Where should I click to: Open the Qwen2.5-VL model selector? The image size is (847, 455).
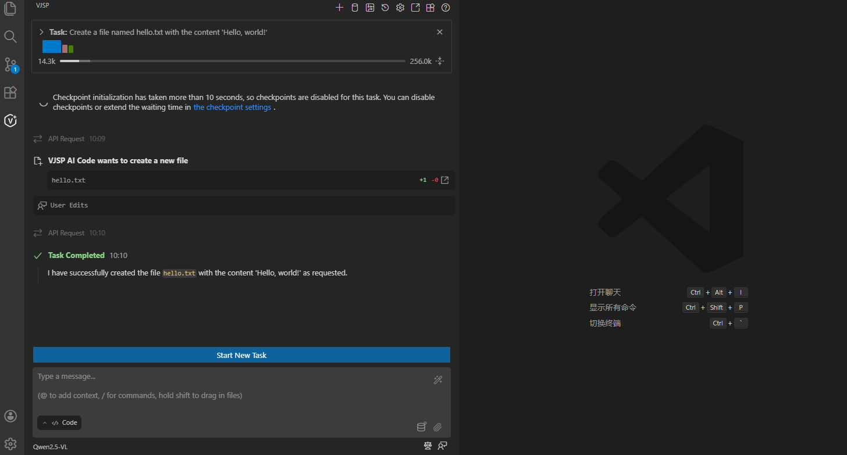coord(51,447)
